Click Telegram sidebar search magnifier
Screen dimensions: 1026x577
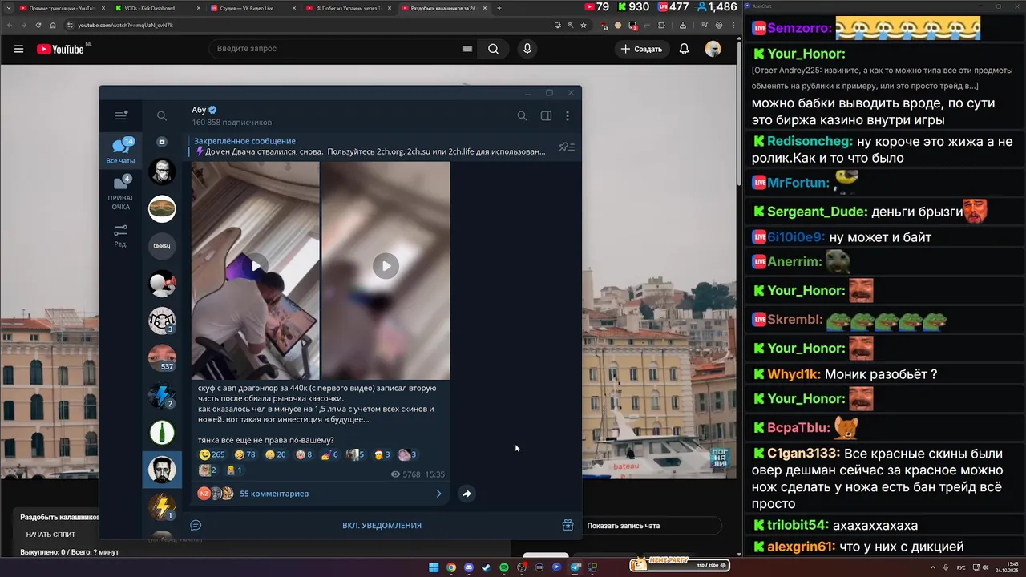162,116
